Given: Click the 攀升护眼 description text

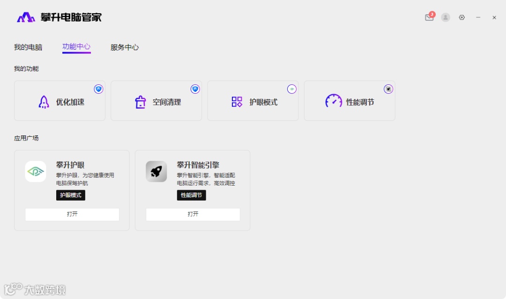Looking at the screenshot, I should pos(85,179).
